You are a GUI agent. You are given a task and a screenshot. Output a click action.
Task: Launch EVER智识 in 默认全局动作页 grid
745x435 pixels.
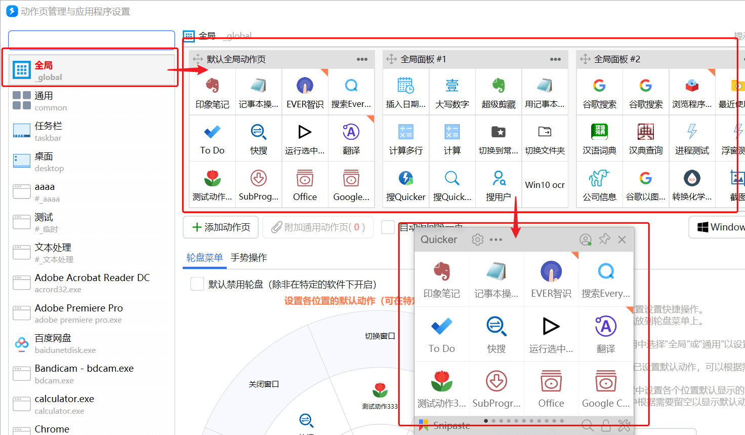305,92
